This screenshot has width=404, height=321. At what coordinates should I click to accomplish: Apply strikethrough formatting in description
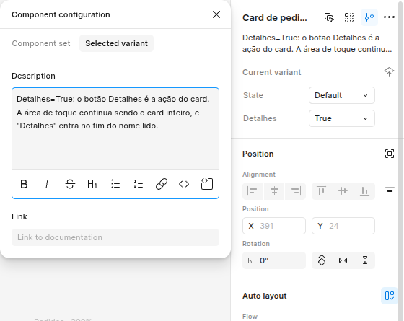pos(70,184)
